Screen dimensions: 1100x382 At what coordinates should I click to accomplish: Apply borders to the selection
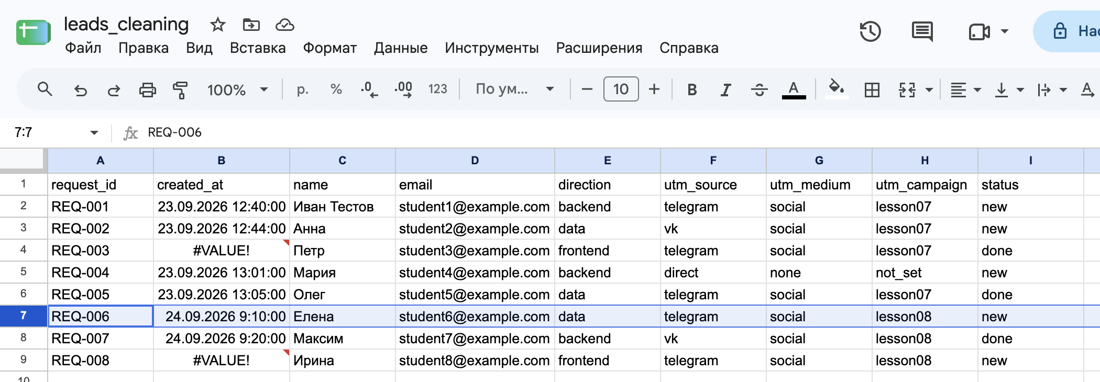tap(872, 90)
